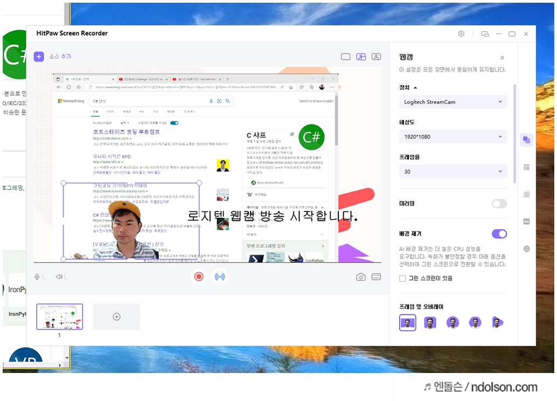Click the 해상도 resolution label
Image resolution: width=557 pixels, height=401 pixels.
coord(407,122)
